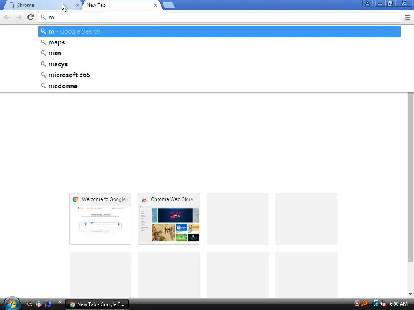Close the Chrome tab
Viewport: 414px width, 310px height.
tap(78, 5)
